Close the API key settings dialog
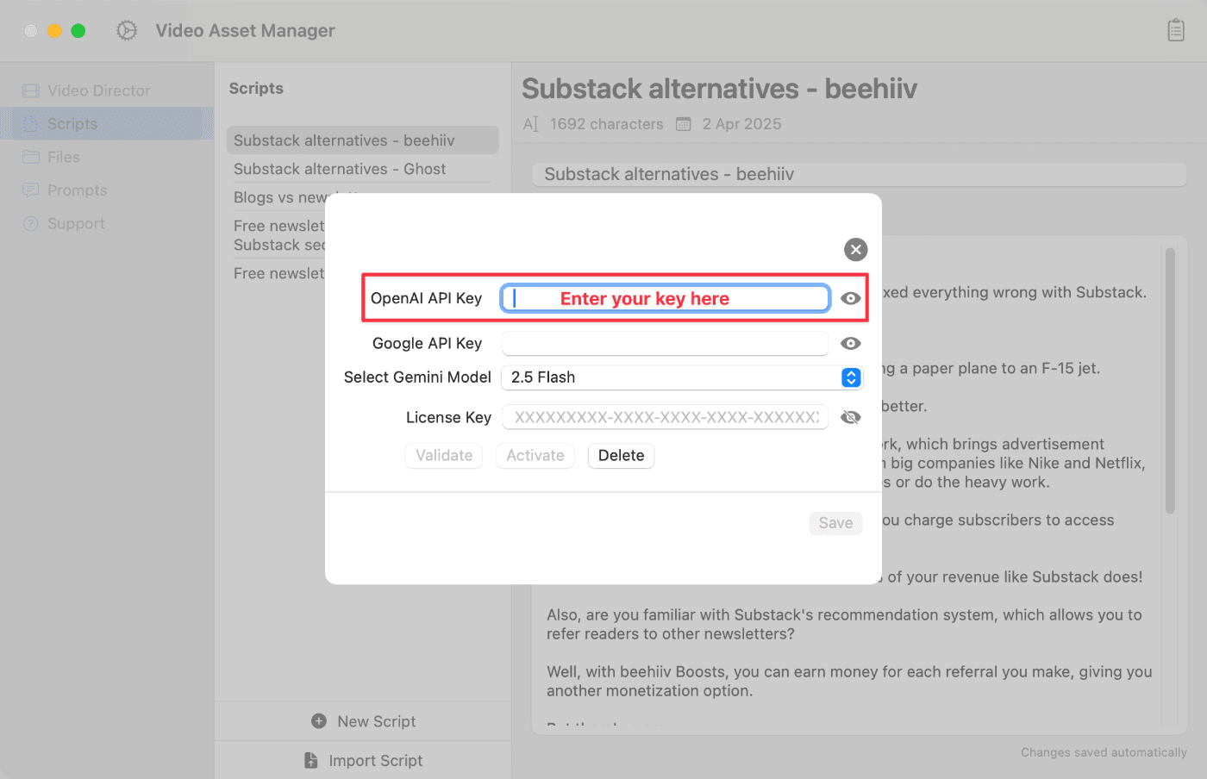The width and height of the screenshot is (1207, 779). (855, 250)
